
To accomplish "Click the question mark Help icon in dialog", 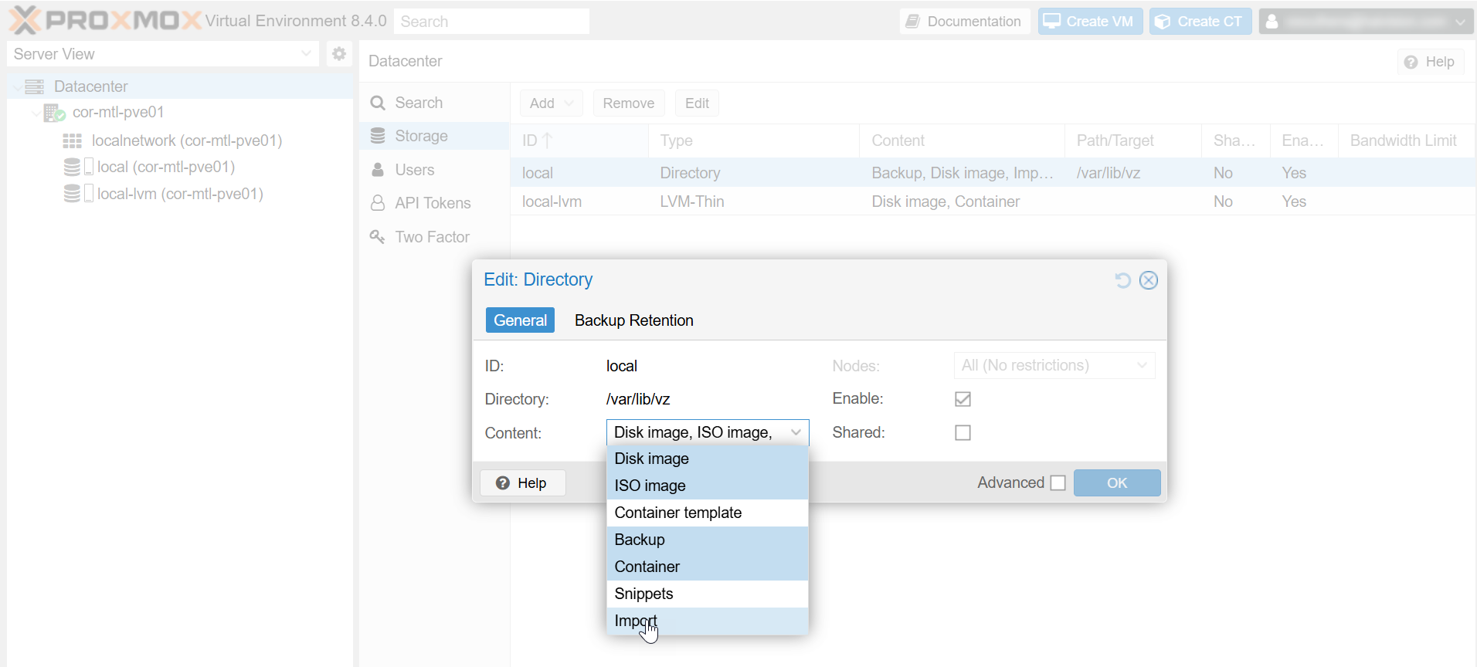I will point(503,483).
